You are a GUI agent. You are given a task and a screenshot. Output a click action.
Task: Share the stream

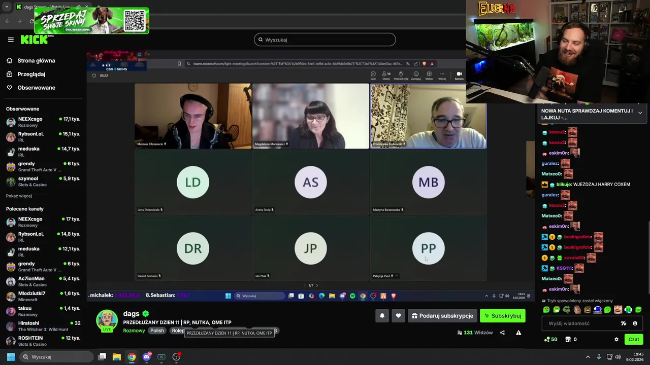tap(502, 333)
